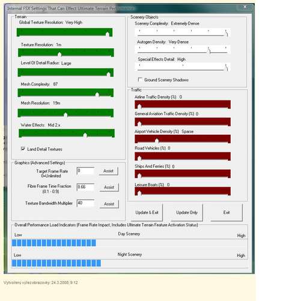
Task: Click Assist next to Fibre Frame Time Fraction
Action: [x=109, y=187]
